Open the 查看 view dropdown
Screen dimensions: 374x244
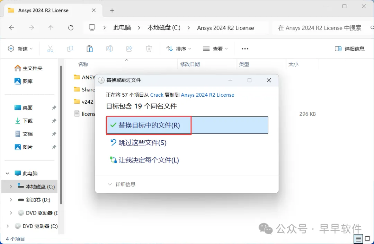[x=215, y=49]
